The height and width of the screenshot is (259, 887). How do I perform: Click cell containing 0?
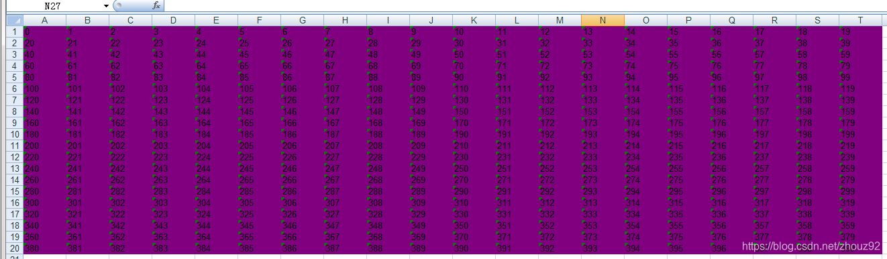44,32
